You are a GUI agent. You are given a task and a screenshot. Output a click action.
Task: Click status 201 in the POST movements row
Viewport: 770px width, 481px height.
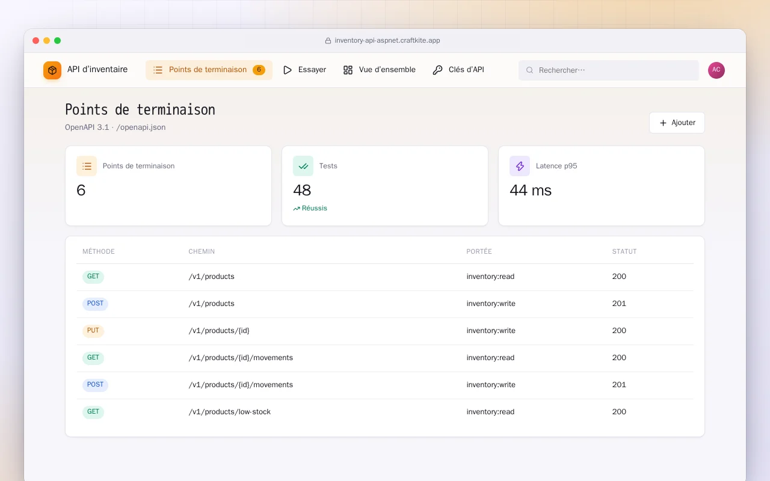coord(619,385)
